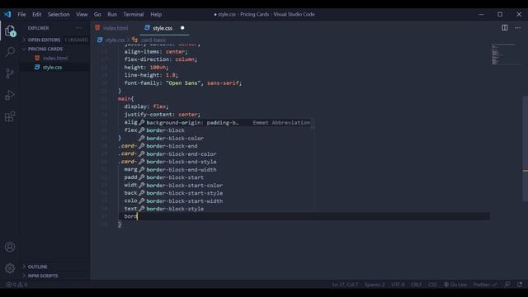The width and height of the screenshot is (528, 297).
Task: Open the Edit menu
Action: (x=36, y=14)
